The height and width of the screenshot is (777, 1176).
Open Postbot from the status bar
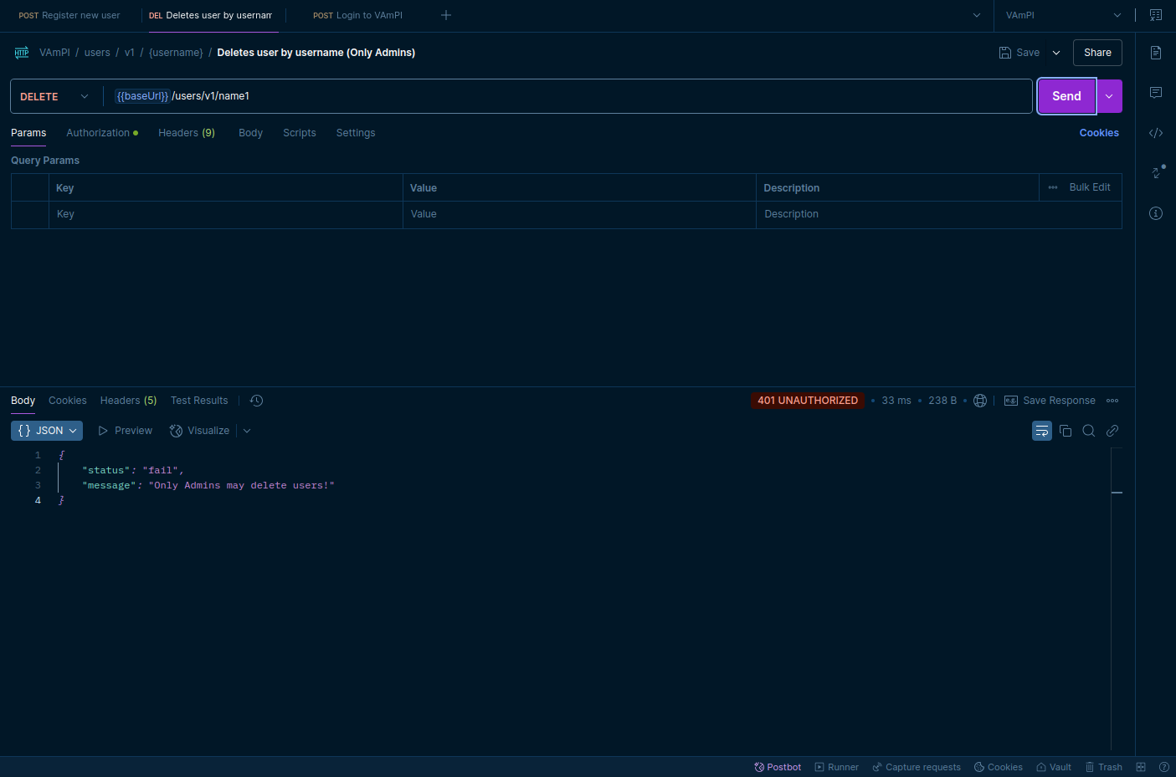(x=778, y=767)
